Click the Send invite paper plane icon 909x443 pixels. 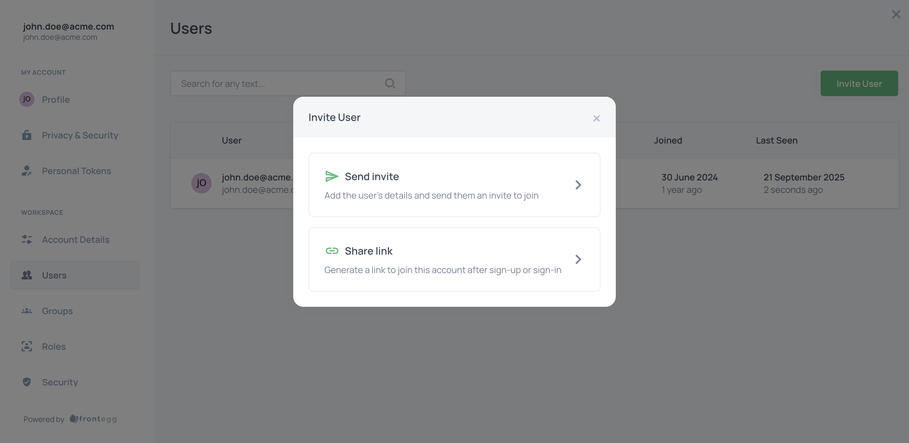click(x=331, y=176)
